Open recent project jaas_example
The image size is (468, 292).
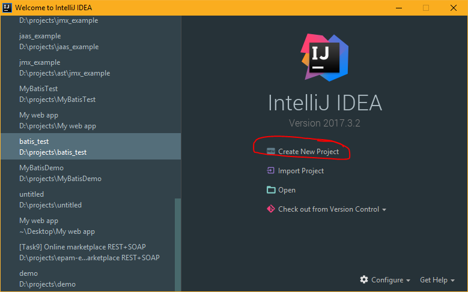coord(91,41)
